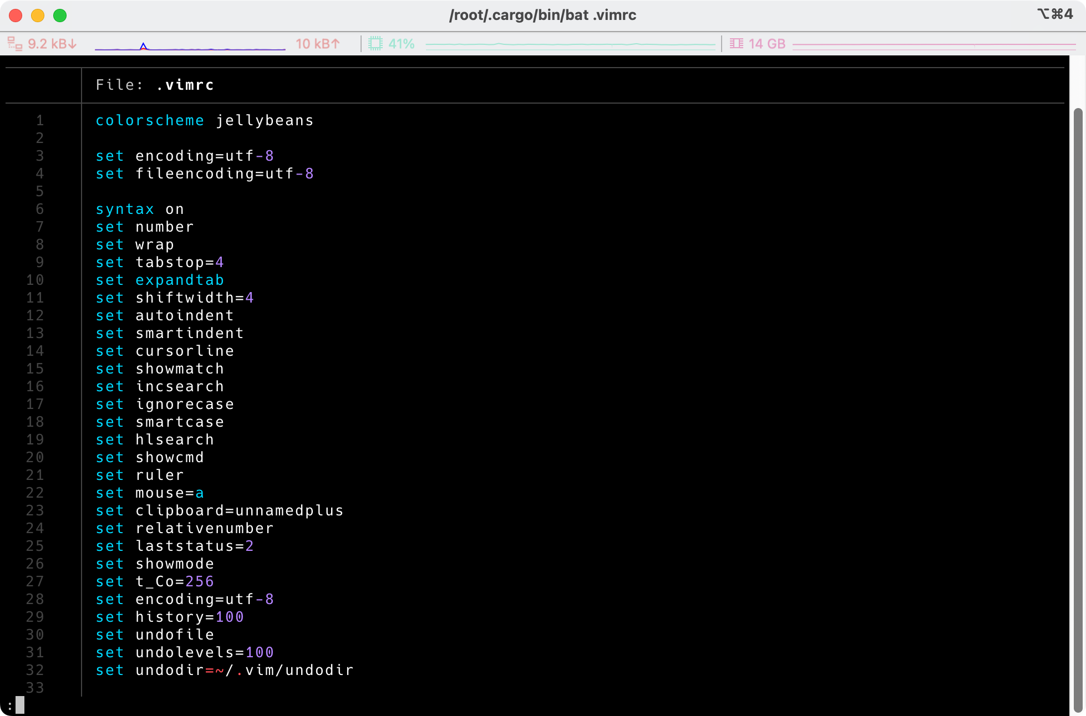This screenshot has height=716, width=1086.
Task: Click the word colorscheme on line 1
Action: pyautogui.click(x=150, y=120)
